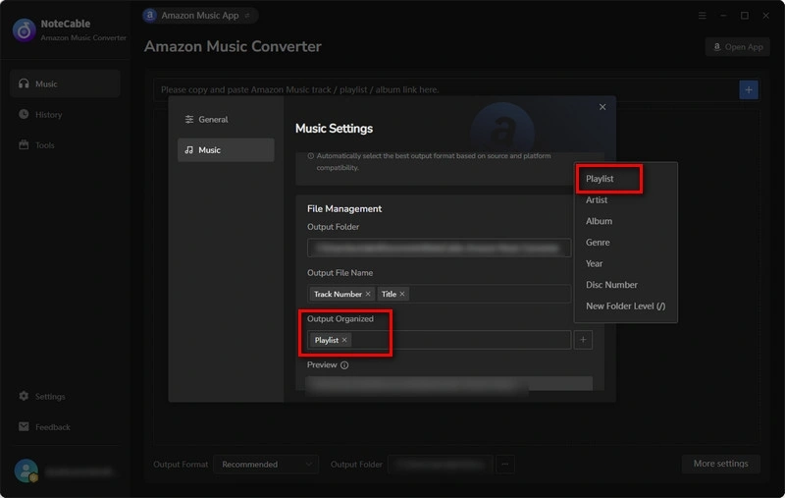Open the Feedback page
Screen dimensions: 785x498
(x=65, y=426)
